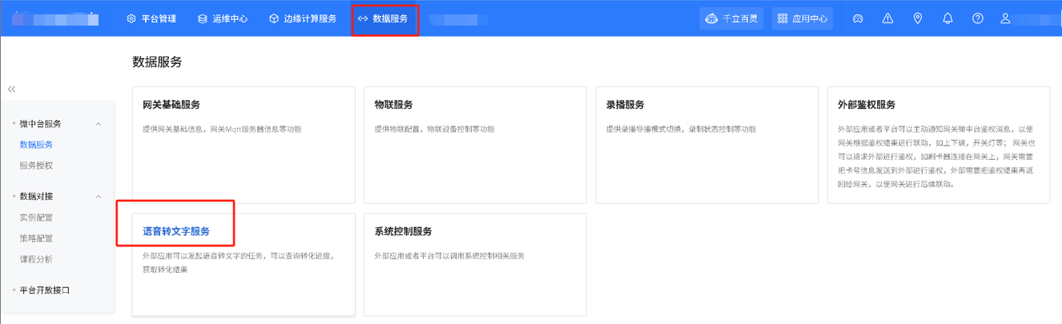This screenshot has height=324, width=1062.
Task: Open the dashboard gauge icon
Action: pos(858,18)
